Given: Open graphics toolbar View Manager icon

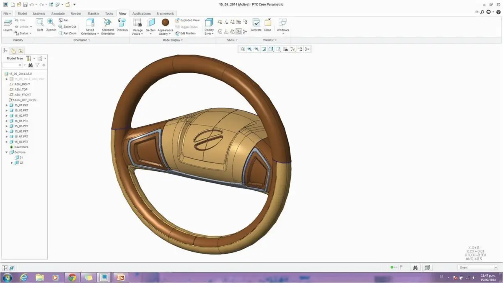Looking at the screenshot, I should pos(285,49).
